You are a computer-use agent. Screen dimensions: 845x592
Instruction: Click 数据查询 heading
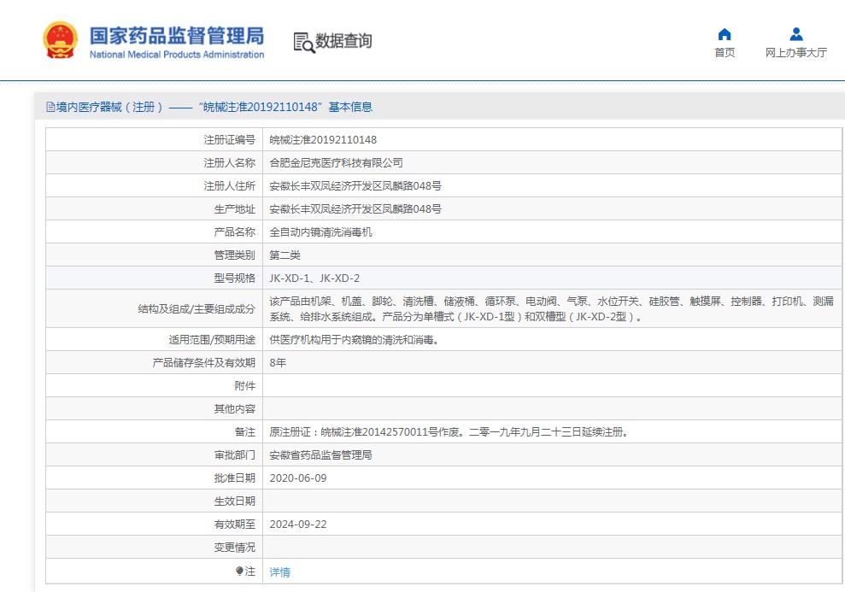(343, 41)
